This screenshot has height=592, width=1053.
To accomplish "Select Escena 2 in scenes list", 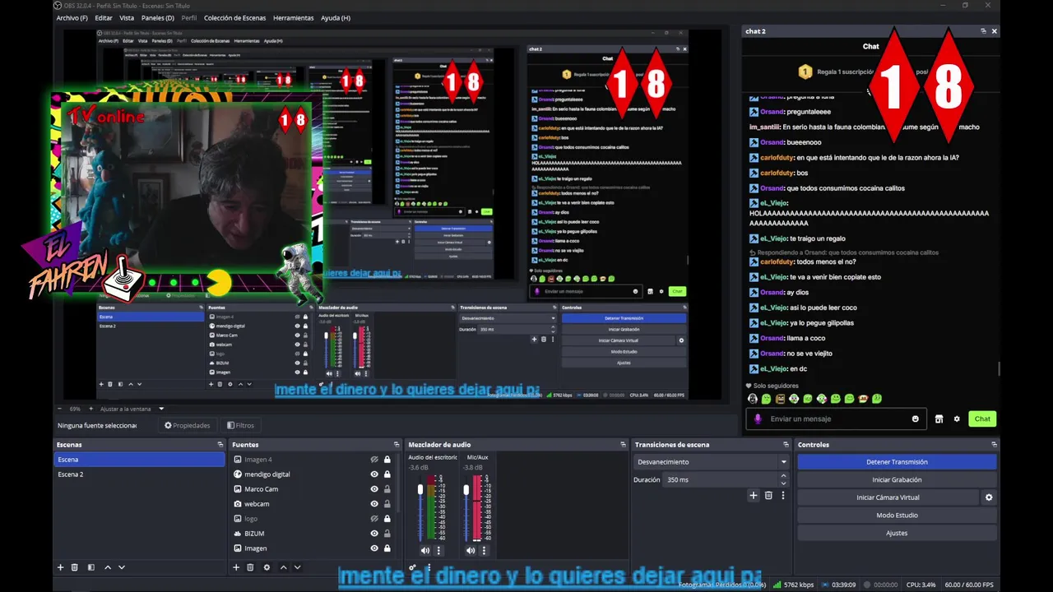I will pyautogui.click(x=139, y=474).
